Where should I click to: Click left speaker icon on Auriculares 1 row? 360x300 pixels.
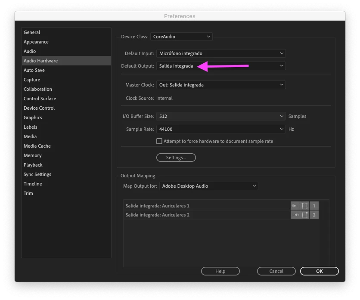(x=295, y=206)
